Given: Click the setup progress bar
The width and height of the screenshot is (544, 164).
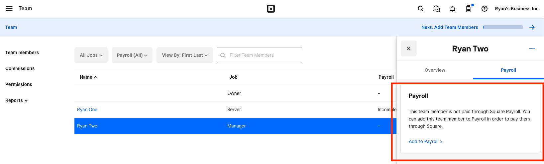Looking at the screenshot, I should coord(503,27).
